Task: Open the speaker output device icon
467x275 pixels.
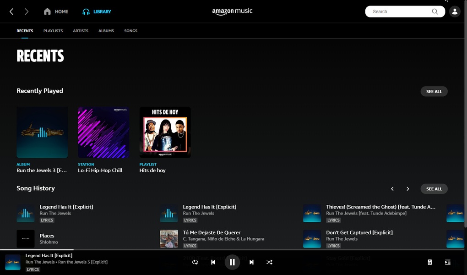Action: (429, 262)
